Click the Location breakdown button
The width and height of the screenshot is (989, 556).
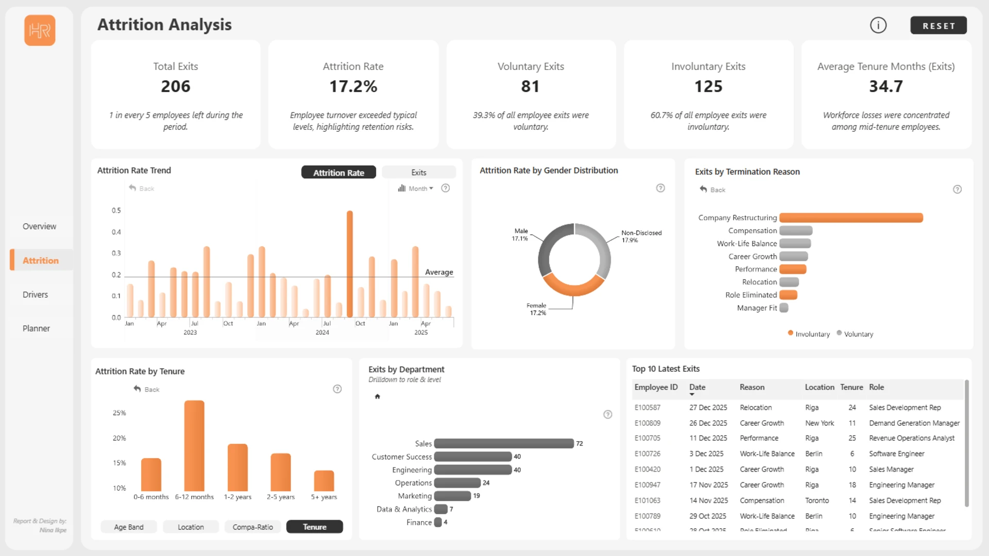pyautogui.click(x=191, y=527)
